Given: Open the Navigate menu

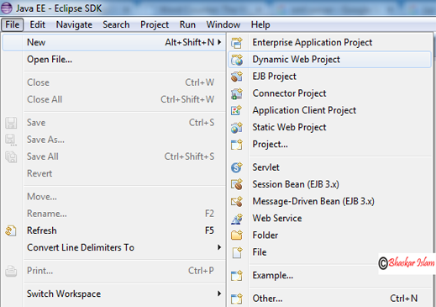Looking at the screenshot, I should tap(74, 24).
